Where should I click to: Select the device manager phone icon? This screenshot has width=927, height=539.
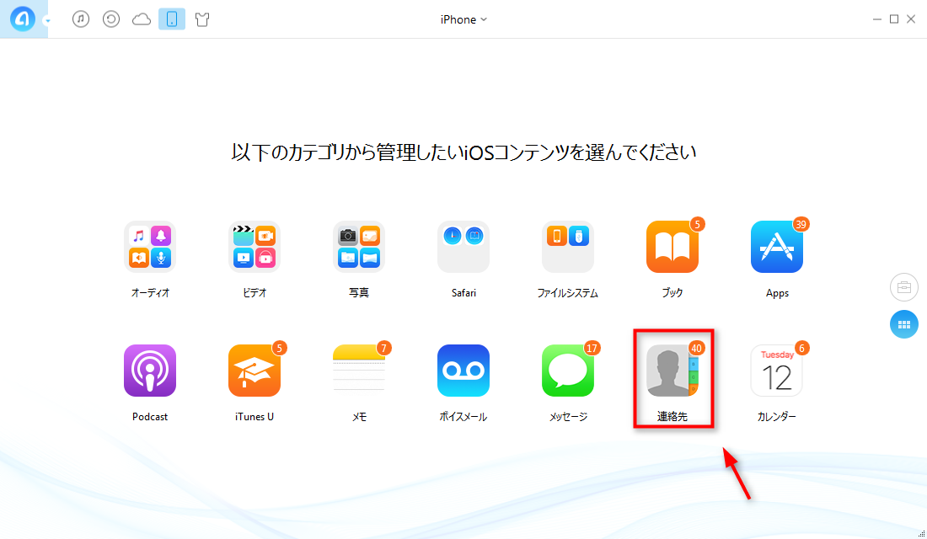point(172,19)
